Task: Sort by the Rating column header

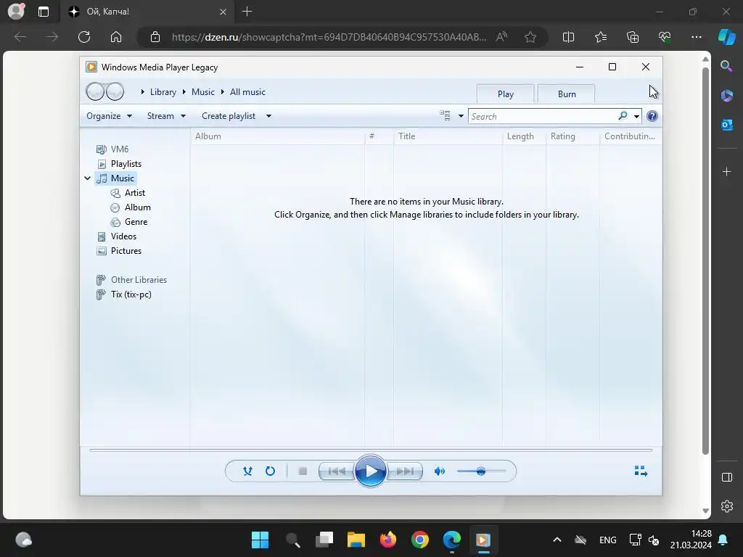Action: tap(573, 136)
